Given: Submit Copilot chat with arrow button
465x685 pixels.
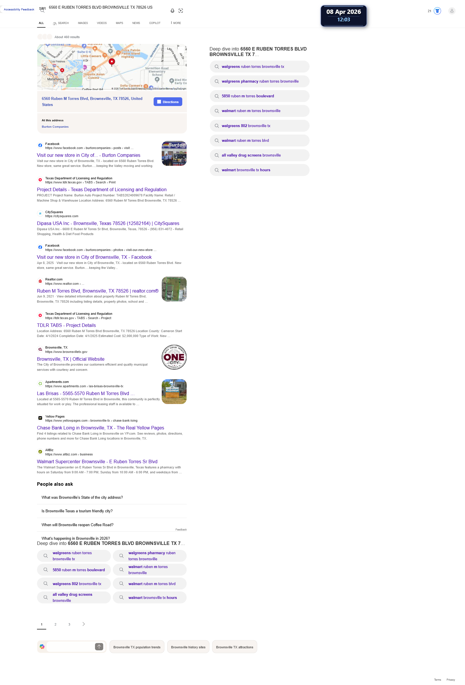Looking at the screenshot, I should [99, 647].
